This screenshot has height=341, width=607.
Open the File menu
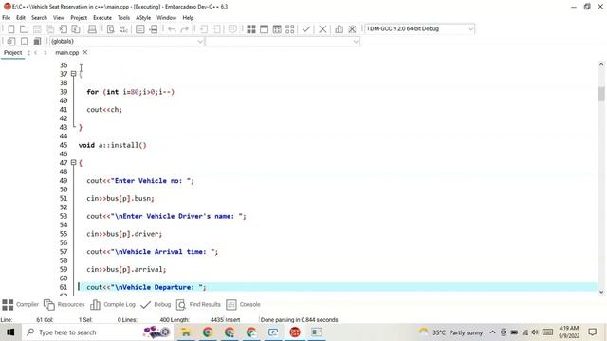(7, 18)
